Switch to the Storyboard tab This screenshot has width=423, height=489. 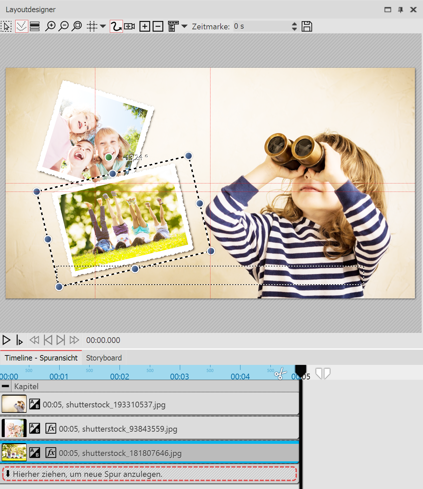(x=104, y=358)
